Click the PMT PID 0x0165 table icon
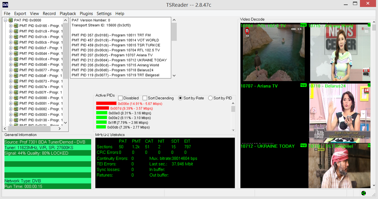 (x=16, y=26)
